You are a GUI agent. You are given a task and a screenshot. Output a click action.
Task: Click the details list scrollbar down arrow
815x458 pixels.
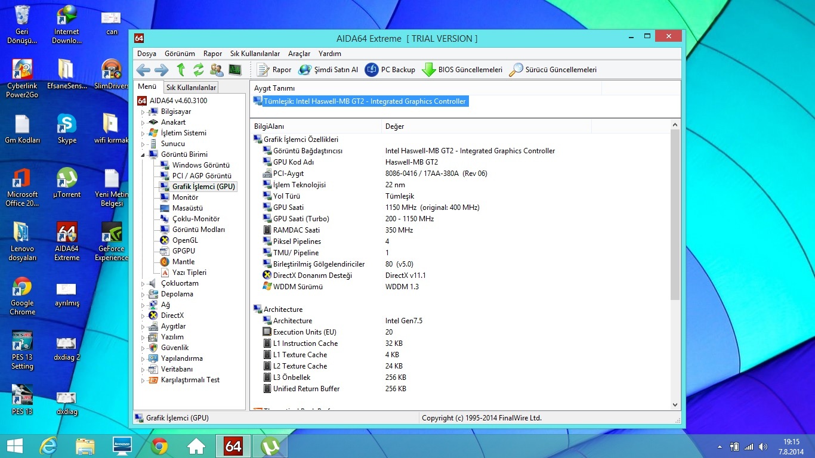click(675, 404)
